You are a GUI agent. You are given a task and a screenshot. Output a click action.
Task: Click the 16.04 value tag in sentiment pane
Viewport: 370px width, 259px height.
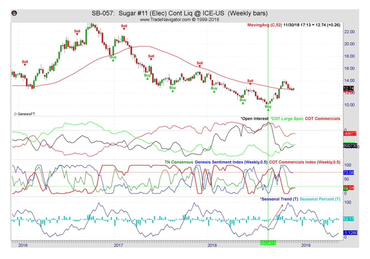click(x=349, y=188)
